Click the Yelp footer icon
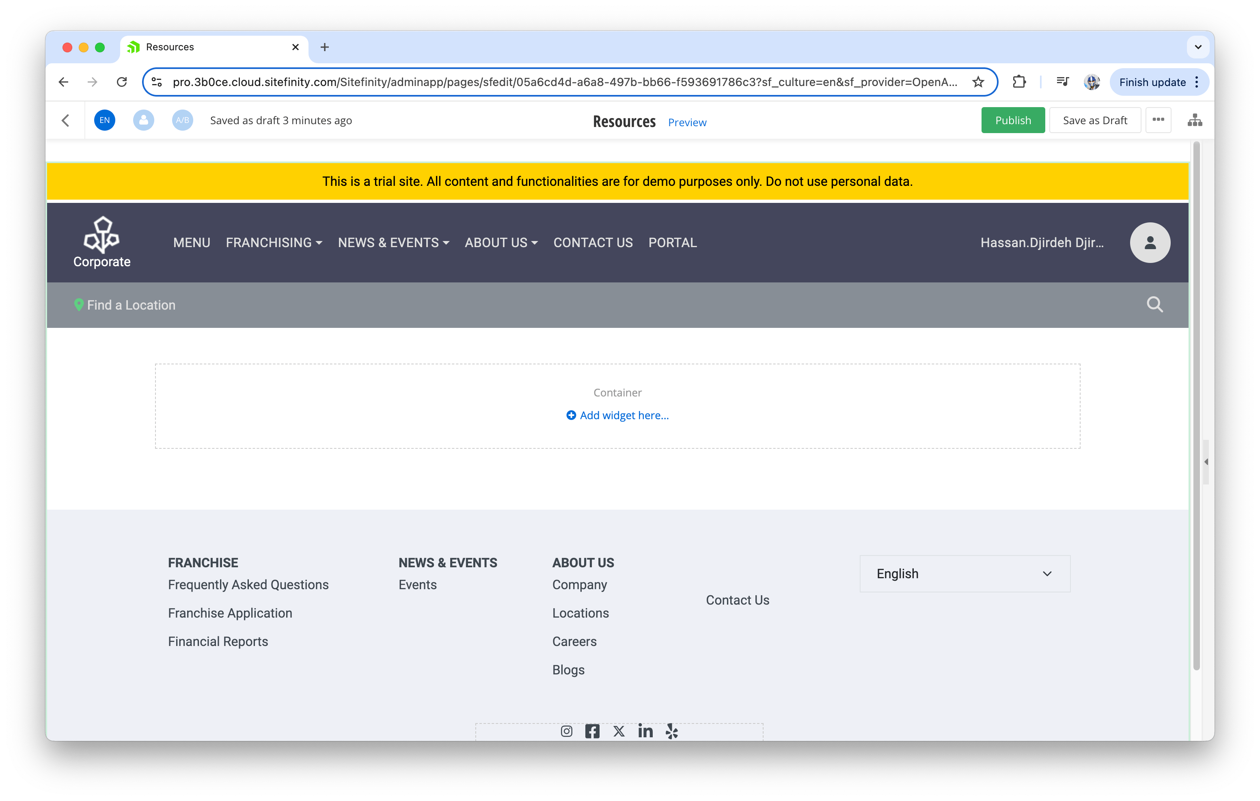The width and height of the screenshot is (1260, 801). [672, 731]
